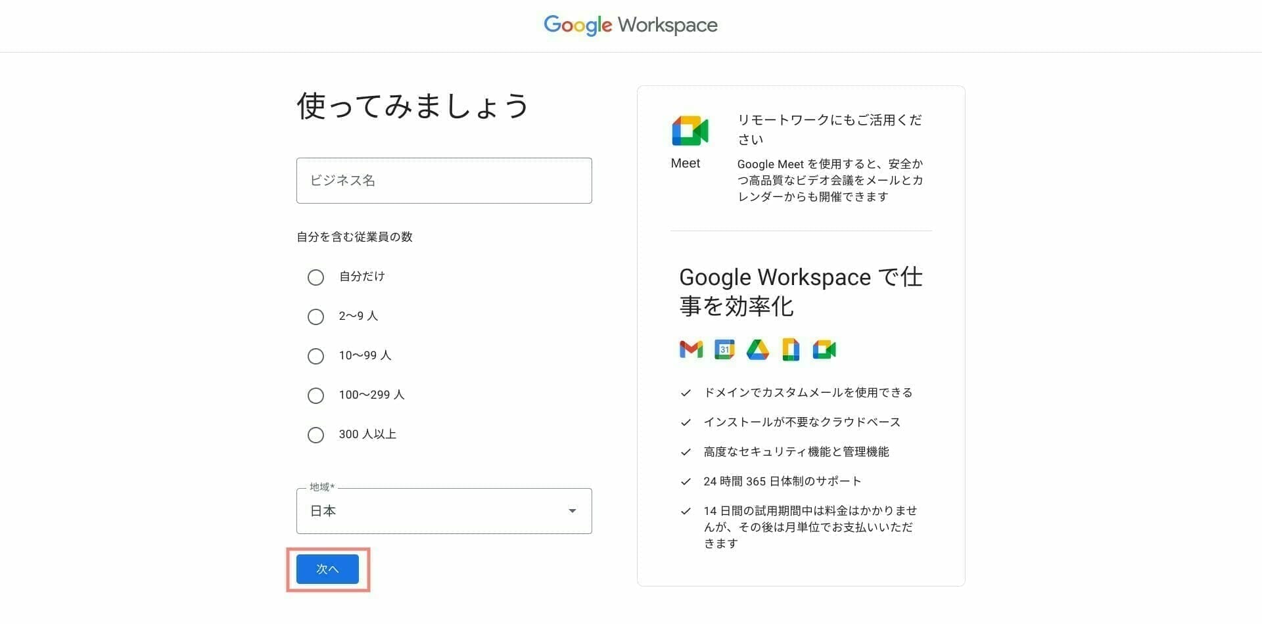Click the Google Drive icon
Screen dimensions: 1262x624
pos(758,349)
